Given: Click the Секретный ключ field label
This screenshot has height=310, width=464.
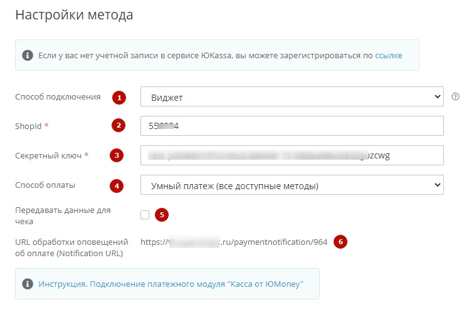Looking at the screenshot, I should coord(48,155).
